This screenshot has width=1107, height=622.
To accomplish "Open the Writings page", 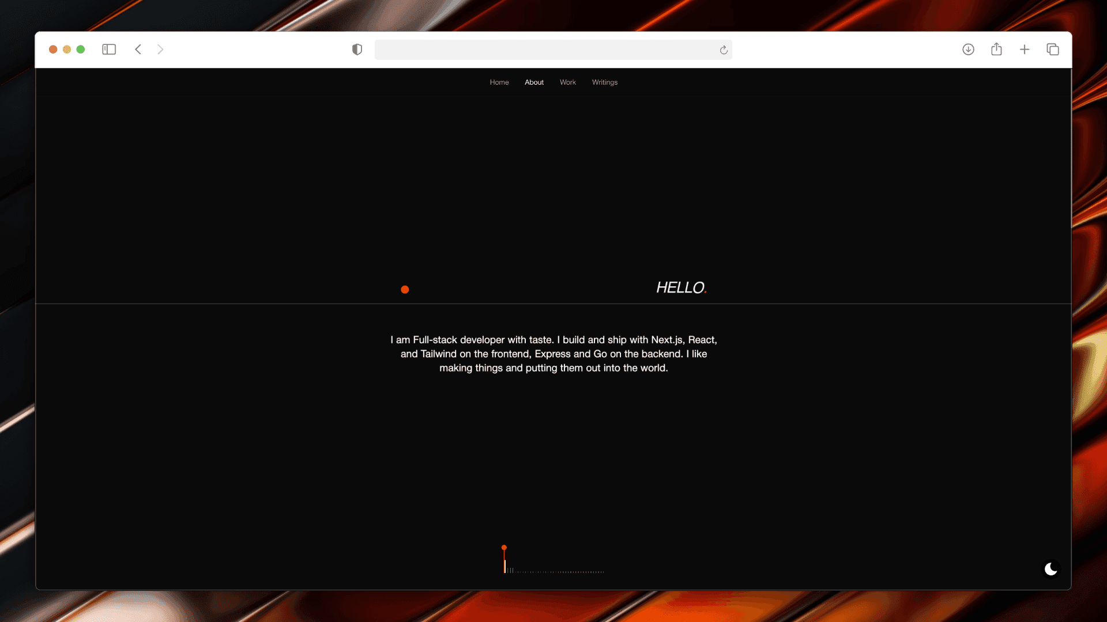I will (x=605, y=82).
